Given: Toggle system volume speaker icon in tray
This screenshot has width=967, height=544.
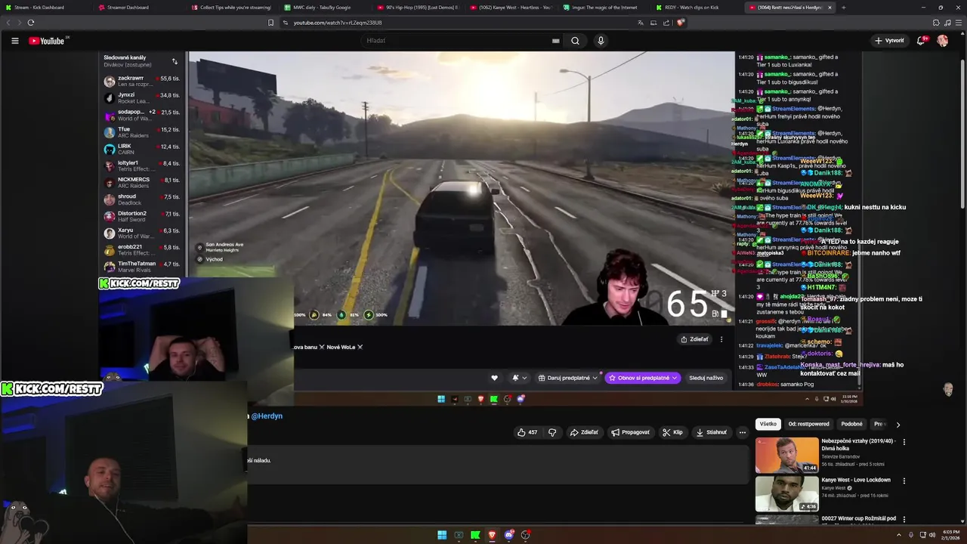Looking at the screenshot, I should pos(933,535).
